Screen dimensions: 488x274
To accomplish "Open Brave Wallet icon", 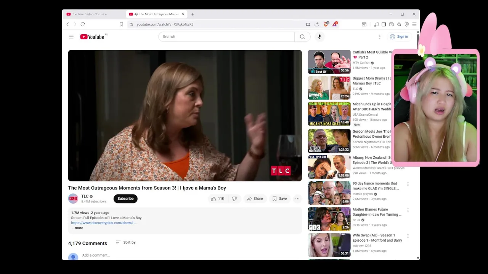I will [392, 24].
